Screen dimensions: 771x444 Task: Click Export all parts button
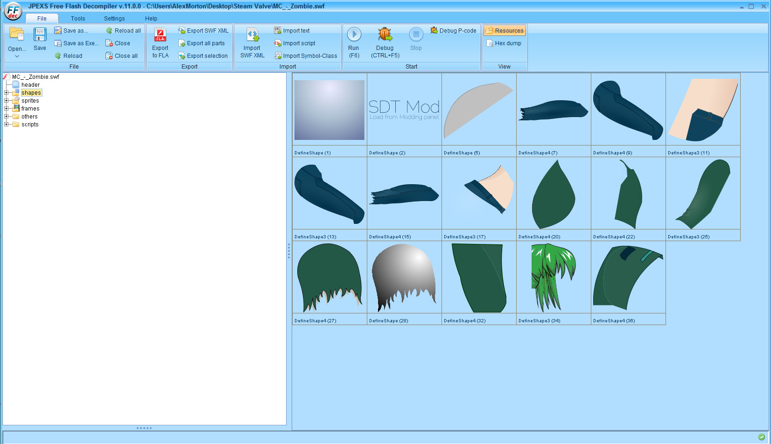pyautogui.click(x=205, y=43)
